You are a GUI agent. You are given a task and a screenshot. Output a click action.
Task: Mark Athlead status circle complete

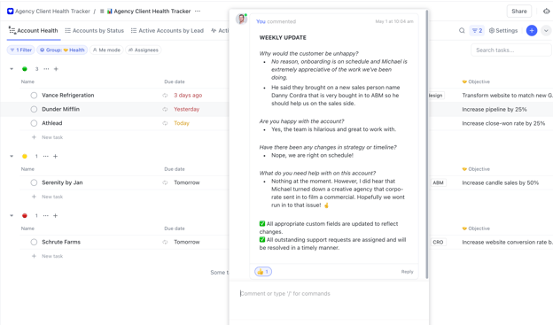[x=34, y=123]
